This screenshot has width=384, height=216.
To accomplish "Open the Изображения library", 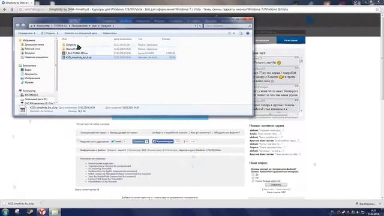I will point(32,78).
